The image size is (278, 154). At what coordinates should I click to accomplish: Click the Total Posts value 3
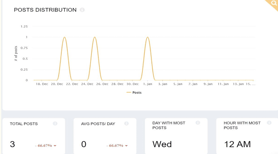(12, 145)
